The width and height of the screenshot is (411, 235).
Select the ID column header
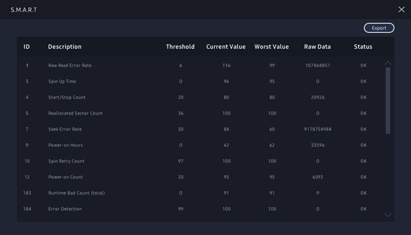pos(27,47)
